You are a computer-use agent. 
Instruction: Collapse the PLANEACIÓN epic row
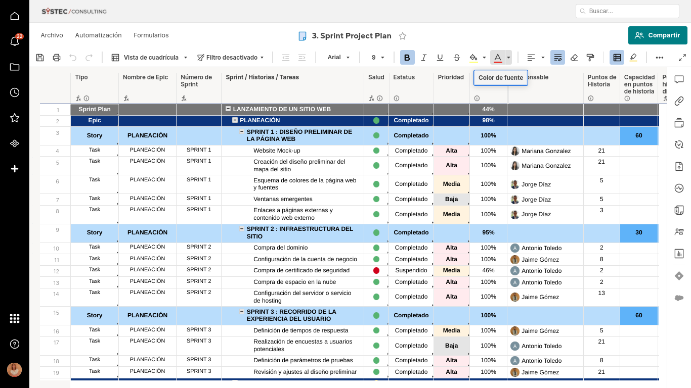(235, 120)
